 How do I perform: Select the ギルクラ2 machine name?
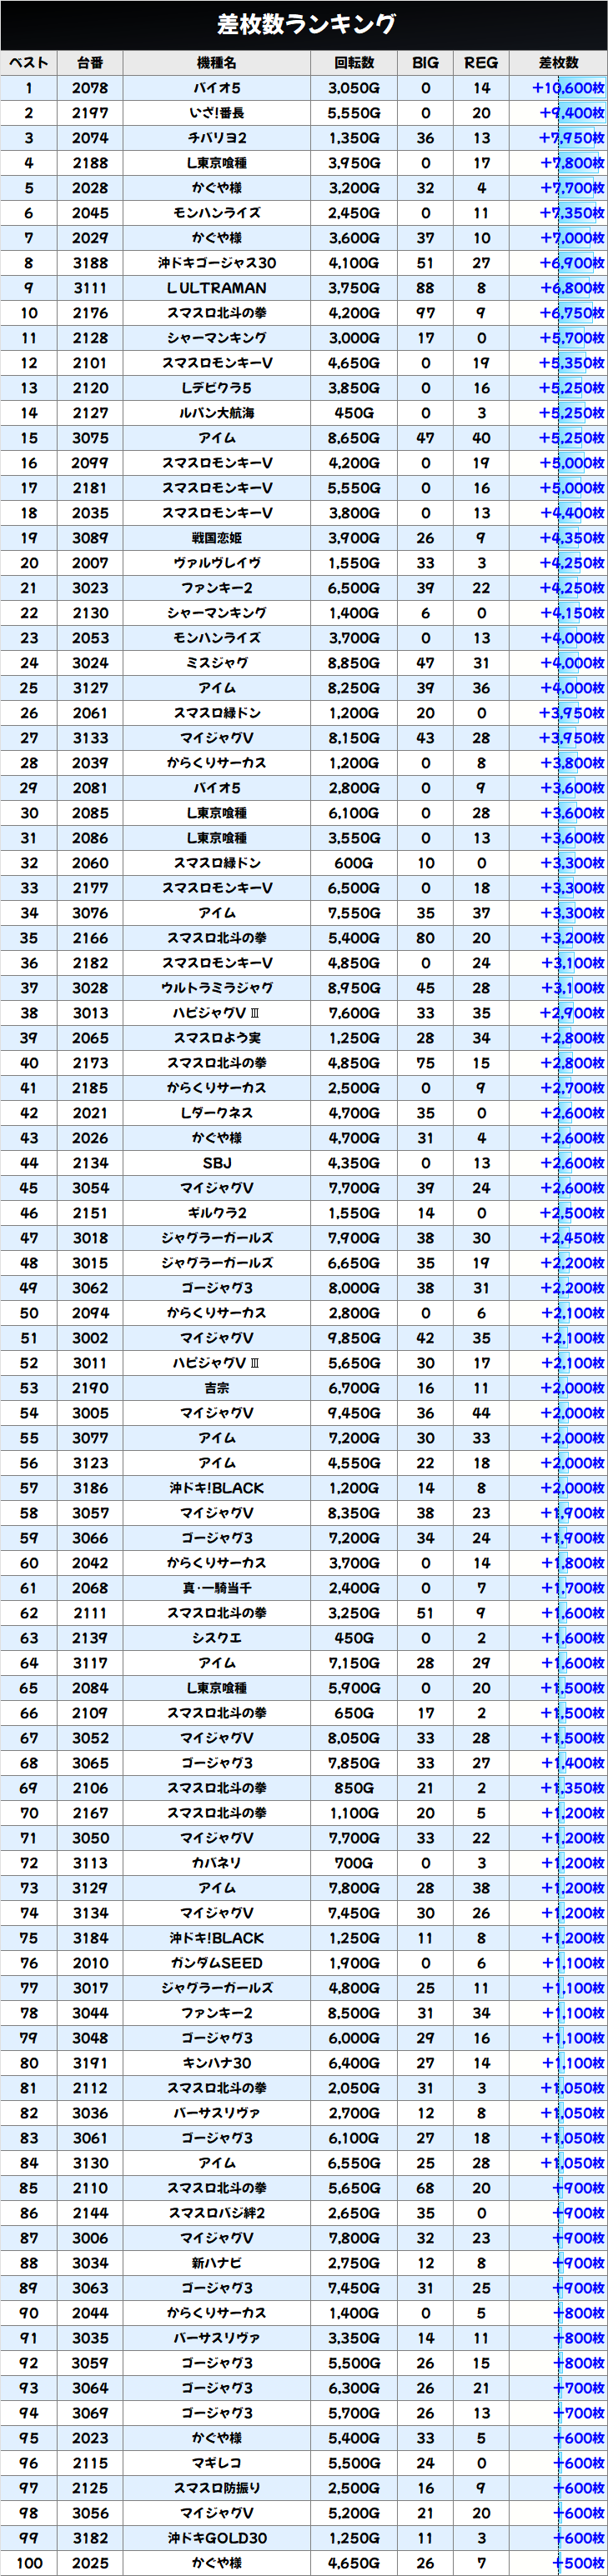pos(217,1213)
